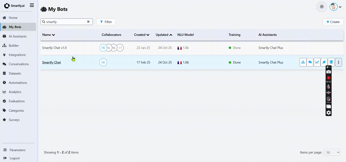The width and height of the screenshot is (346, 162).
Task: Sort the table by Created column
Action: coord(142,35)
